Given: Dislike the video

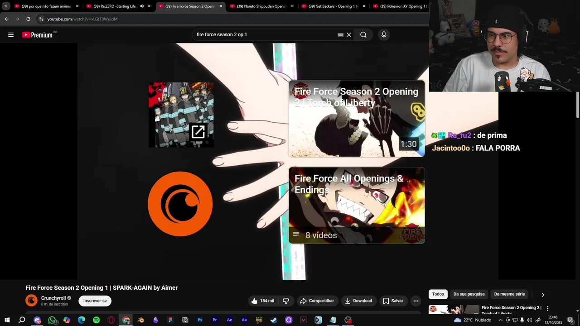Looking at the screenshot, I should (286, 301).
